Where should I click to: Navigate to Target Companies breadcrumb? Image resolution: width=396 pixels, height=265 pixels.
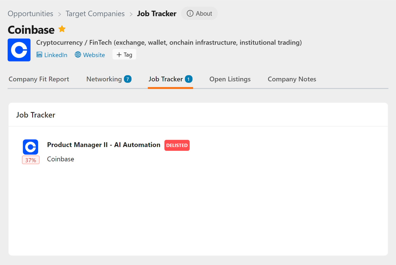coord(95,14)
